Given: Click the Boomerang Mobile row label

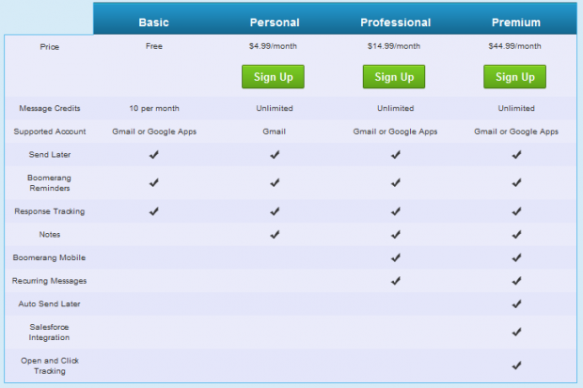Looking at the screenshot, I should (49, 257).
